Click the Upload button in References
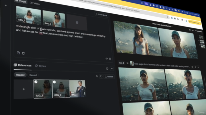Image resolution: width=206 pixels, height=115 pixels. pos(109,77)
